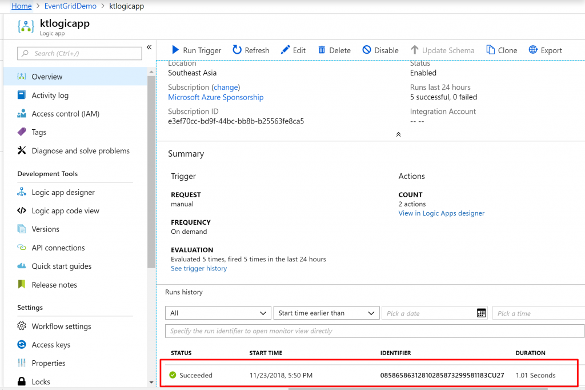Viewport: 585px width, 390px height.
Task: Click the API connections link icon
Action: pos(22,247)
